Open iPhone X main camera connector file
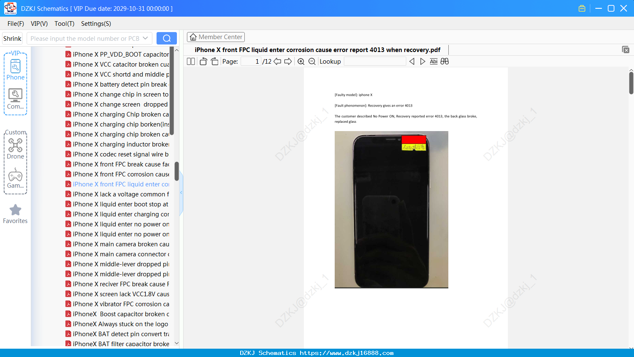Image resolution: width=634 pixels, height=357 pixels. [117, 254]
